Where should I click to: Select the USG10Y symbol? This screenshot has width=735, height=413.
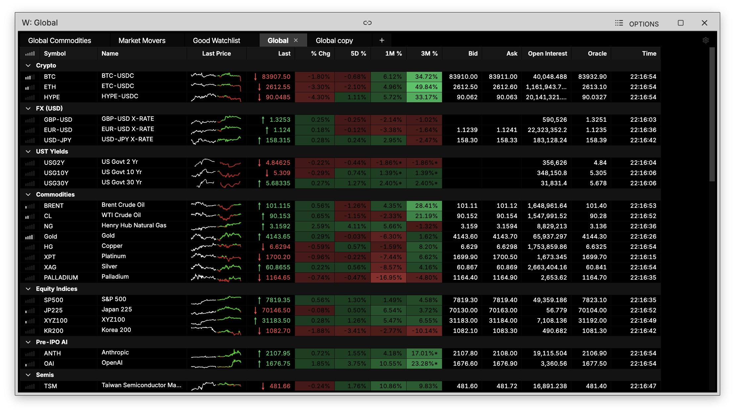(56, 173)
